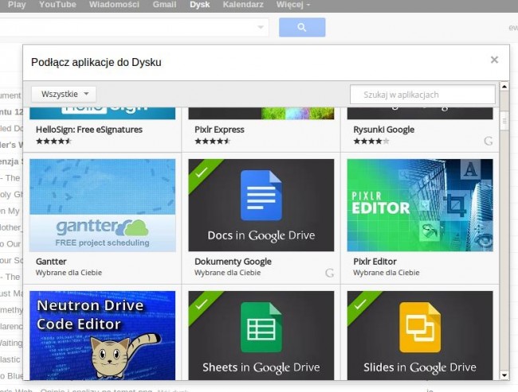This screenshot has height=392, width=518.
Task: Click the Rysunki Google app title
Action: [x=383, y=130]
